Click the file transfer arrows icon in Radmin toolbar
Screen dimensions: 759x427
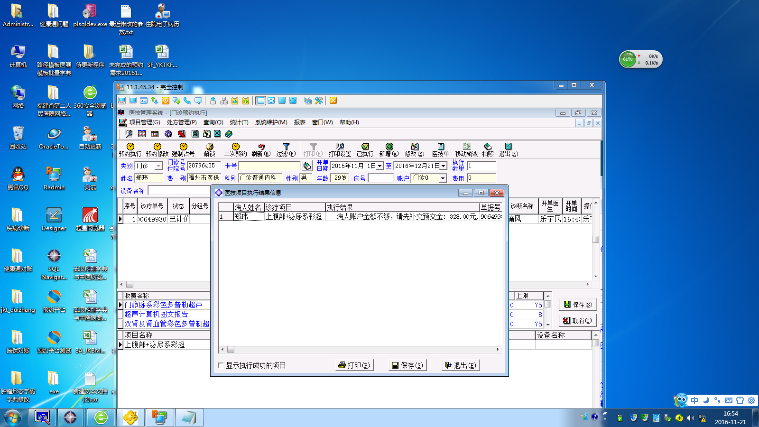155,101
